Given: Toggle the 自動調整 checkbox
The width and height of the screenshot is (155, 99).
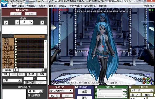Looking at the screenshot, I should pos(29,95).
